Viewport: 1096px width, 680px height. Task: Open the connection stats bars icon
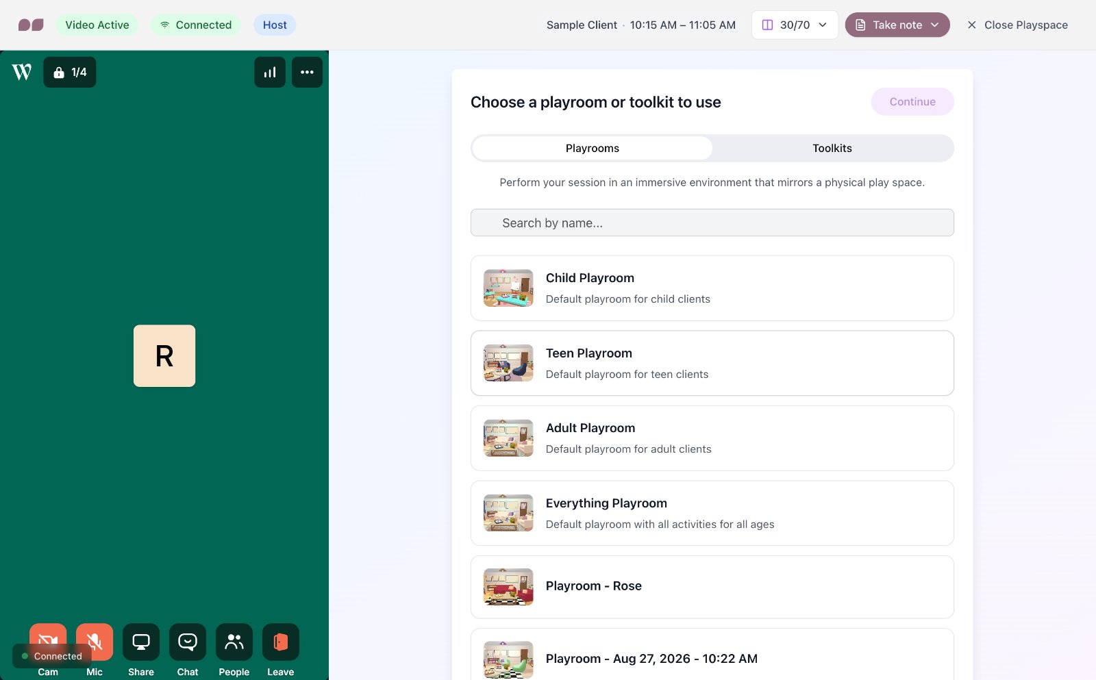tap(270, 72)
